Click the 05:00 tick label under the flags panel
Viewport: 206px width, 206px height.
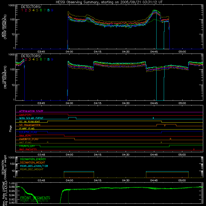[182, 155]
